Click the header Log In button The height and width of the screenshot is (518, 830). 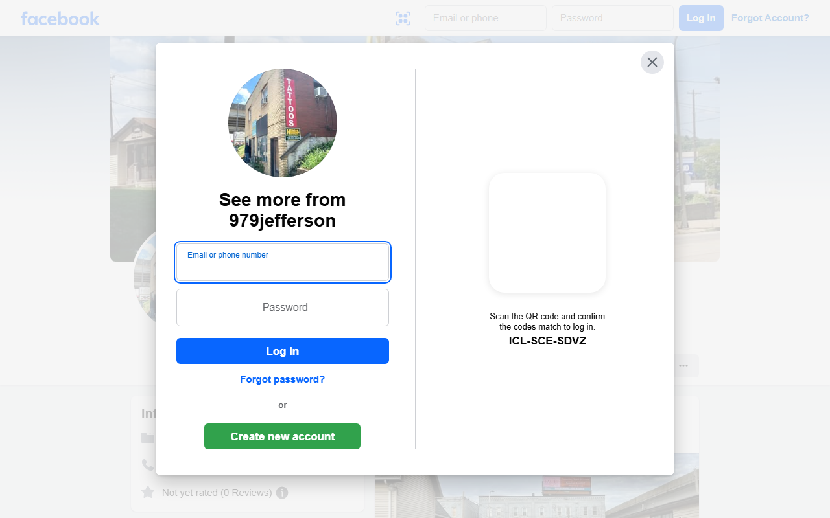tap(701, 18)
